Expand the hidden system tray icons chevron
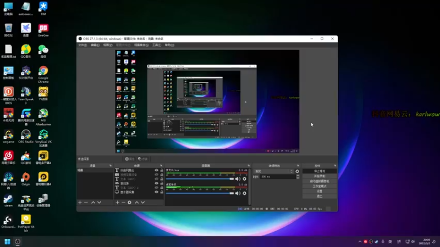The image size is (440, 247). pos(360,242)
